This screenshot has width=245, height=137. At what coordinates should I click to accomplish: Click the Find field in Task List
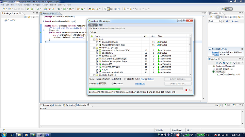click(x=214, y=21)
